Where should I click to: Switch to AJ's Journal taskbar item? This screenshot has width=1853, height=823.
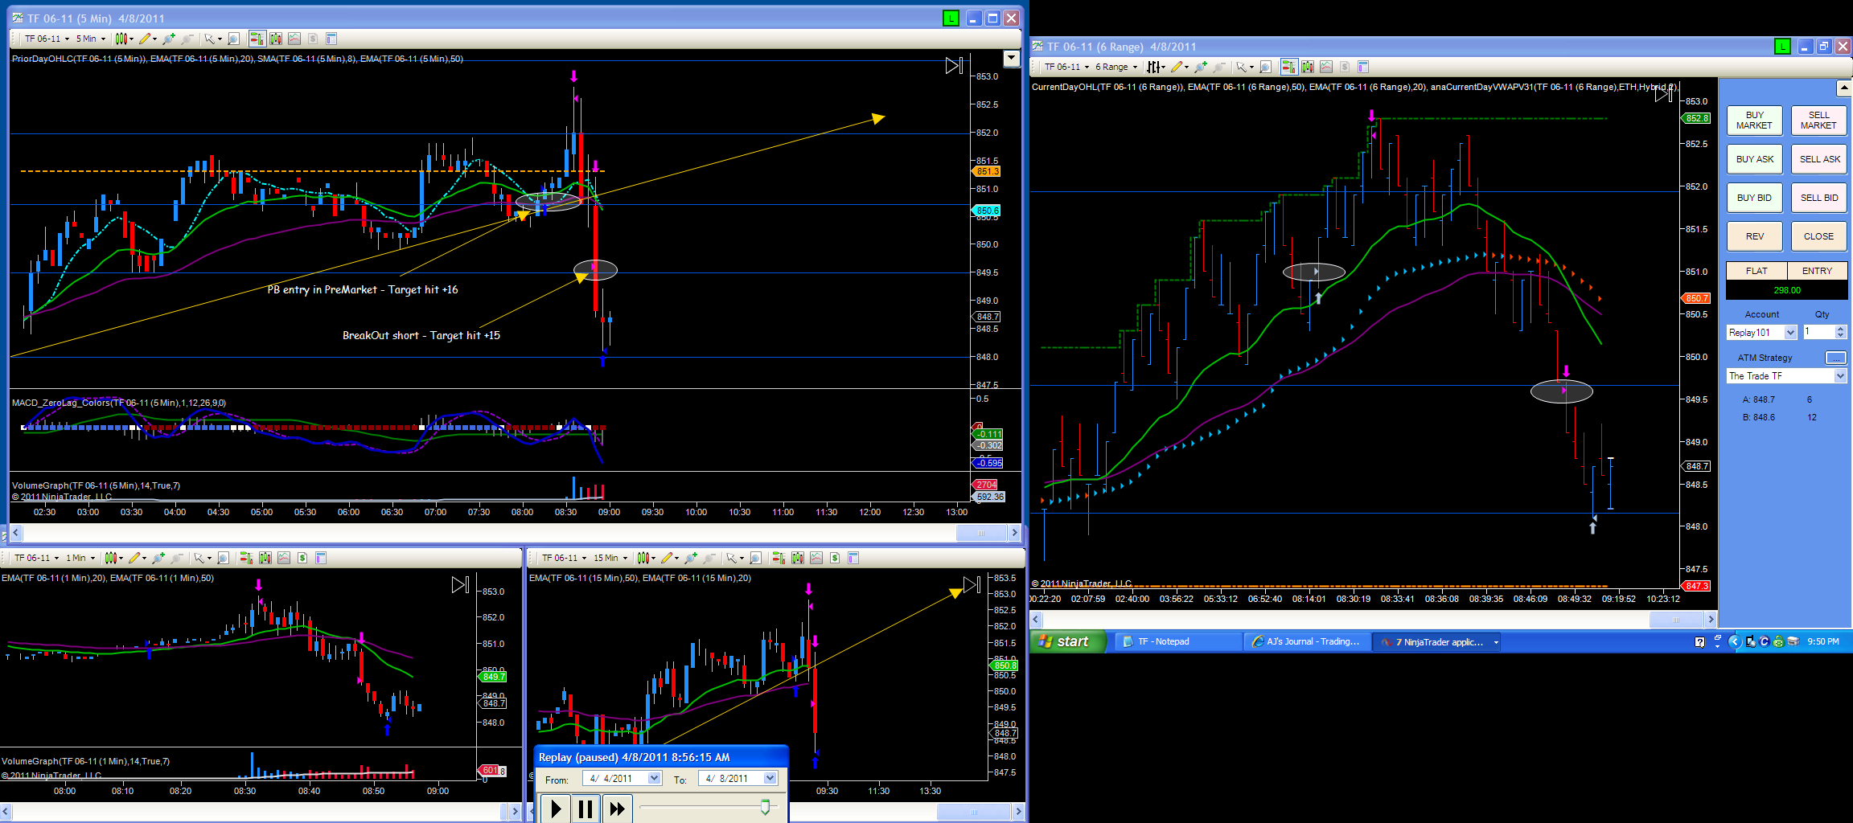[1308, 641]
